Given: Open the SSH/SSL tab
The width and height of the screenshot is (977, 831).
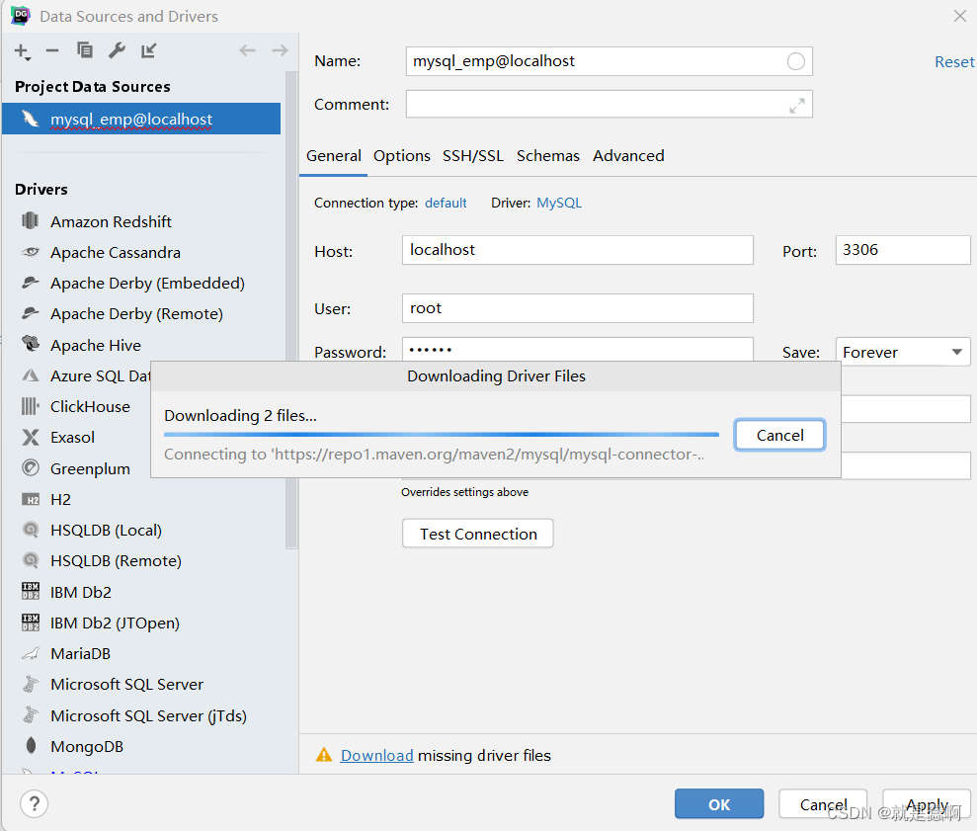Looking at the screenshot, I should pyautogui.click(x=473, y=156).
